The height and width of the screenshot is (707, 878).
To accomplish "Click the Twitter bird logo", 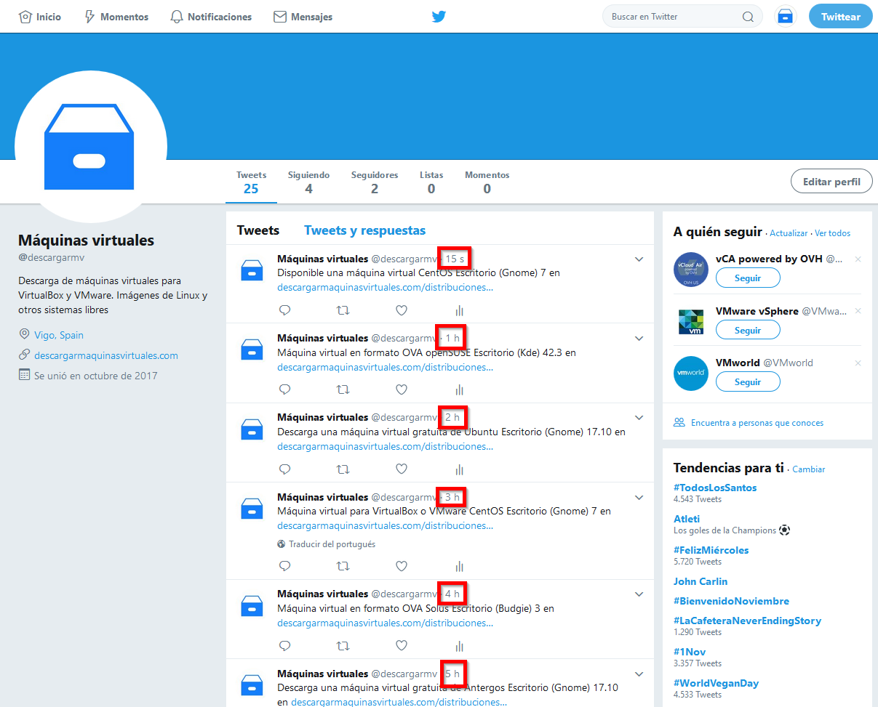I will [x=438, y=17].
